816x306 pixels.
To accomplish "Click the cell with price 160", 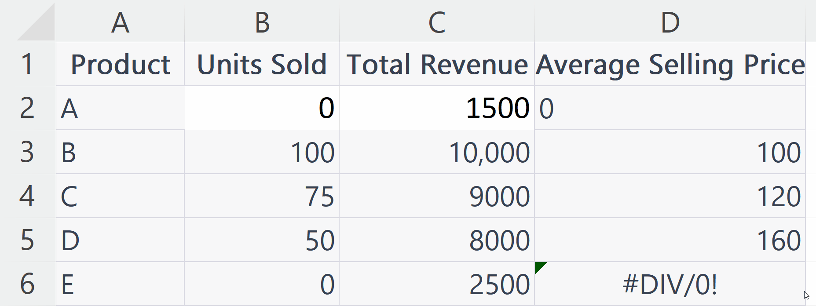I will point(669,240).
